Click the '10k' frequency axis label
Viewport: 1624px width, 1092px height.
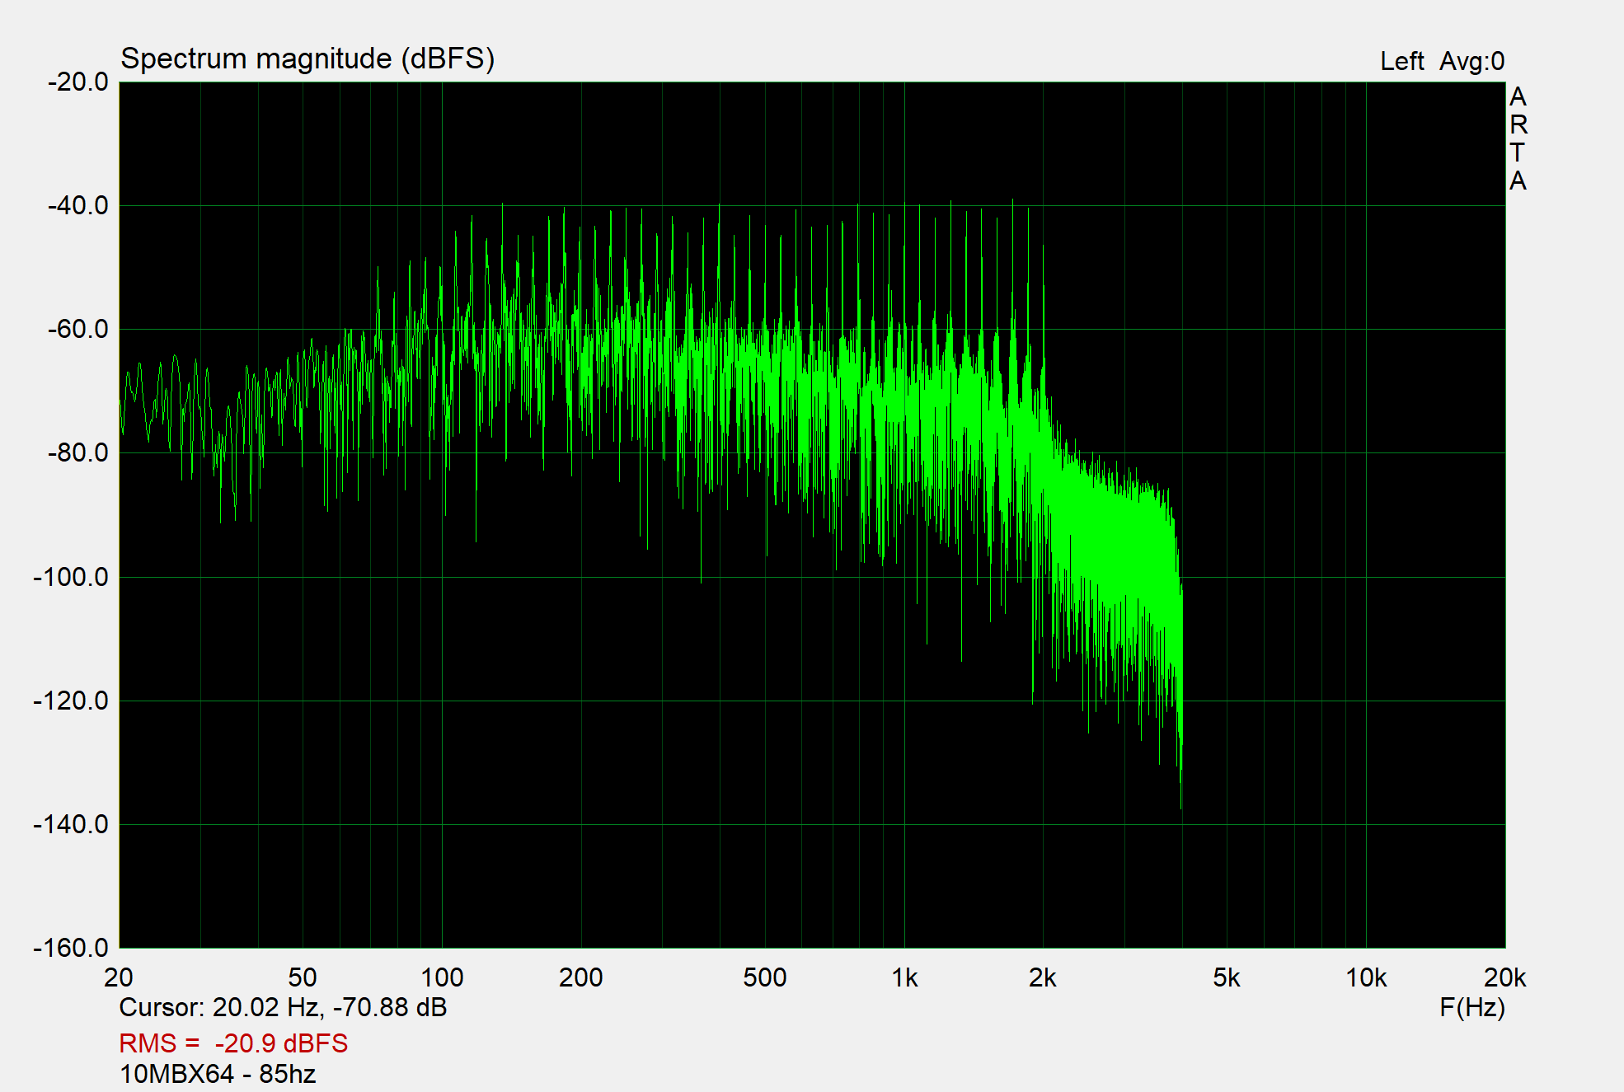[1366, 977]
